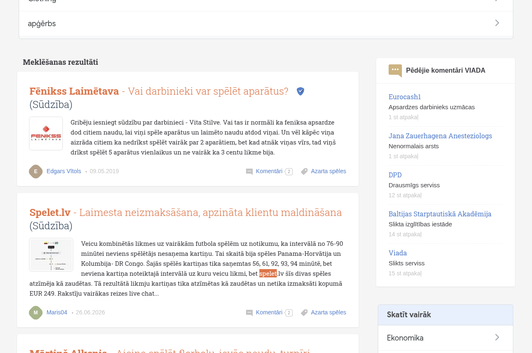Image resolution: width=532 pixels, height=353 pixels.
Task: Click the Pēdējie komentāri speech bubble icon
Action: (395, 71)
